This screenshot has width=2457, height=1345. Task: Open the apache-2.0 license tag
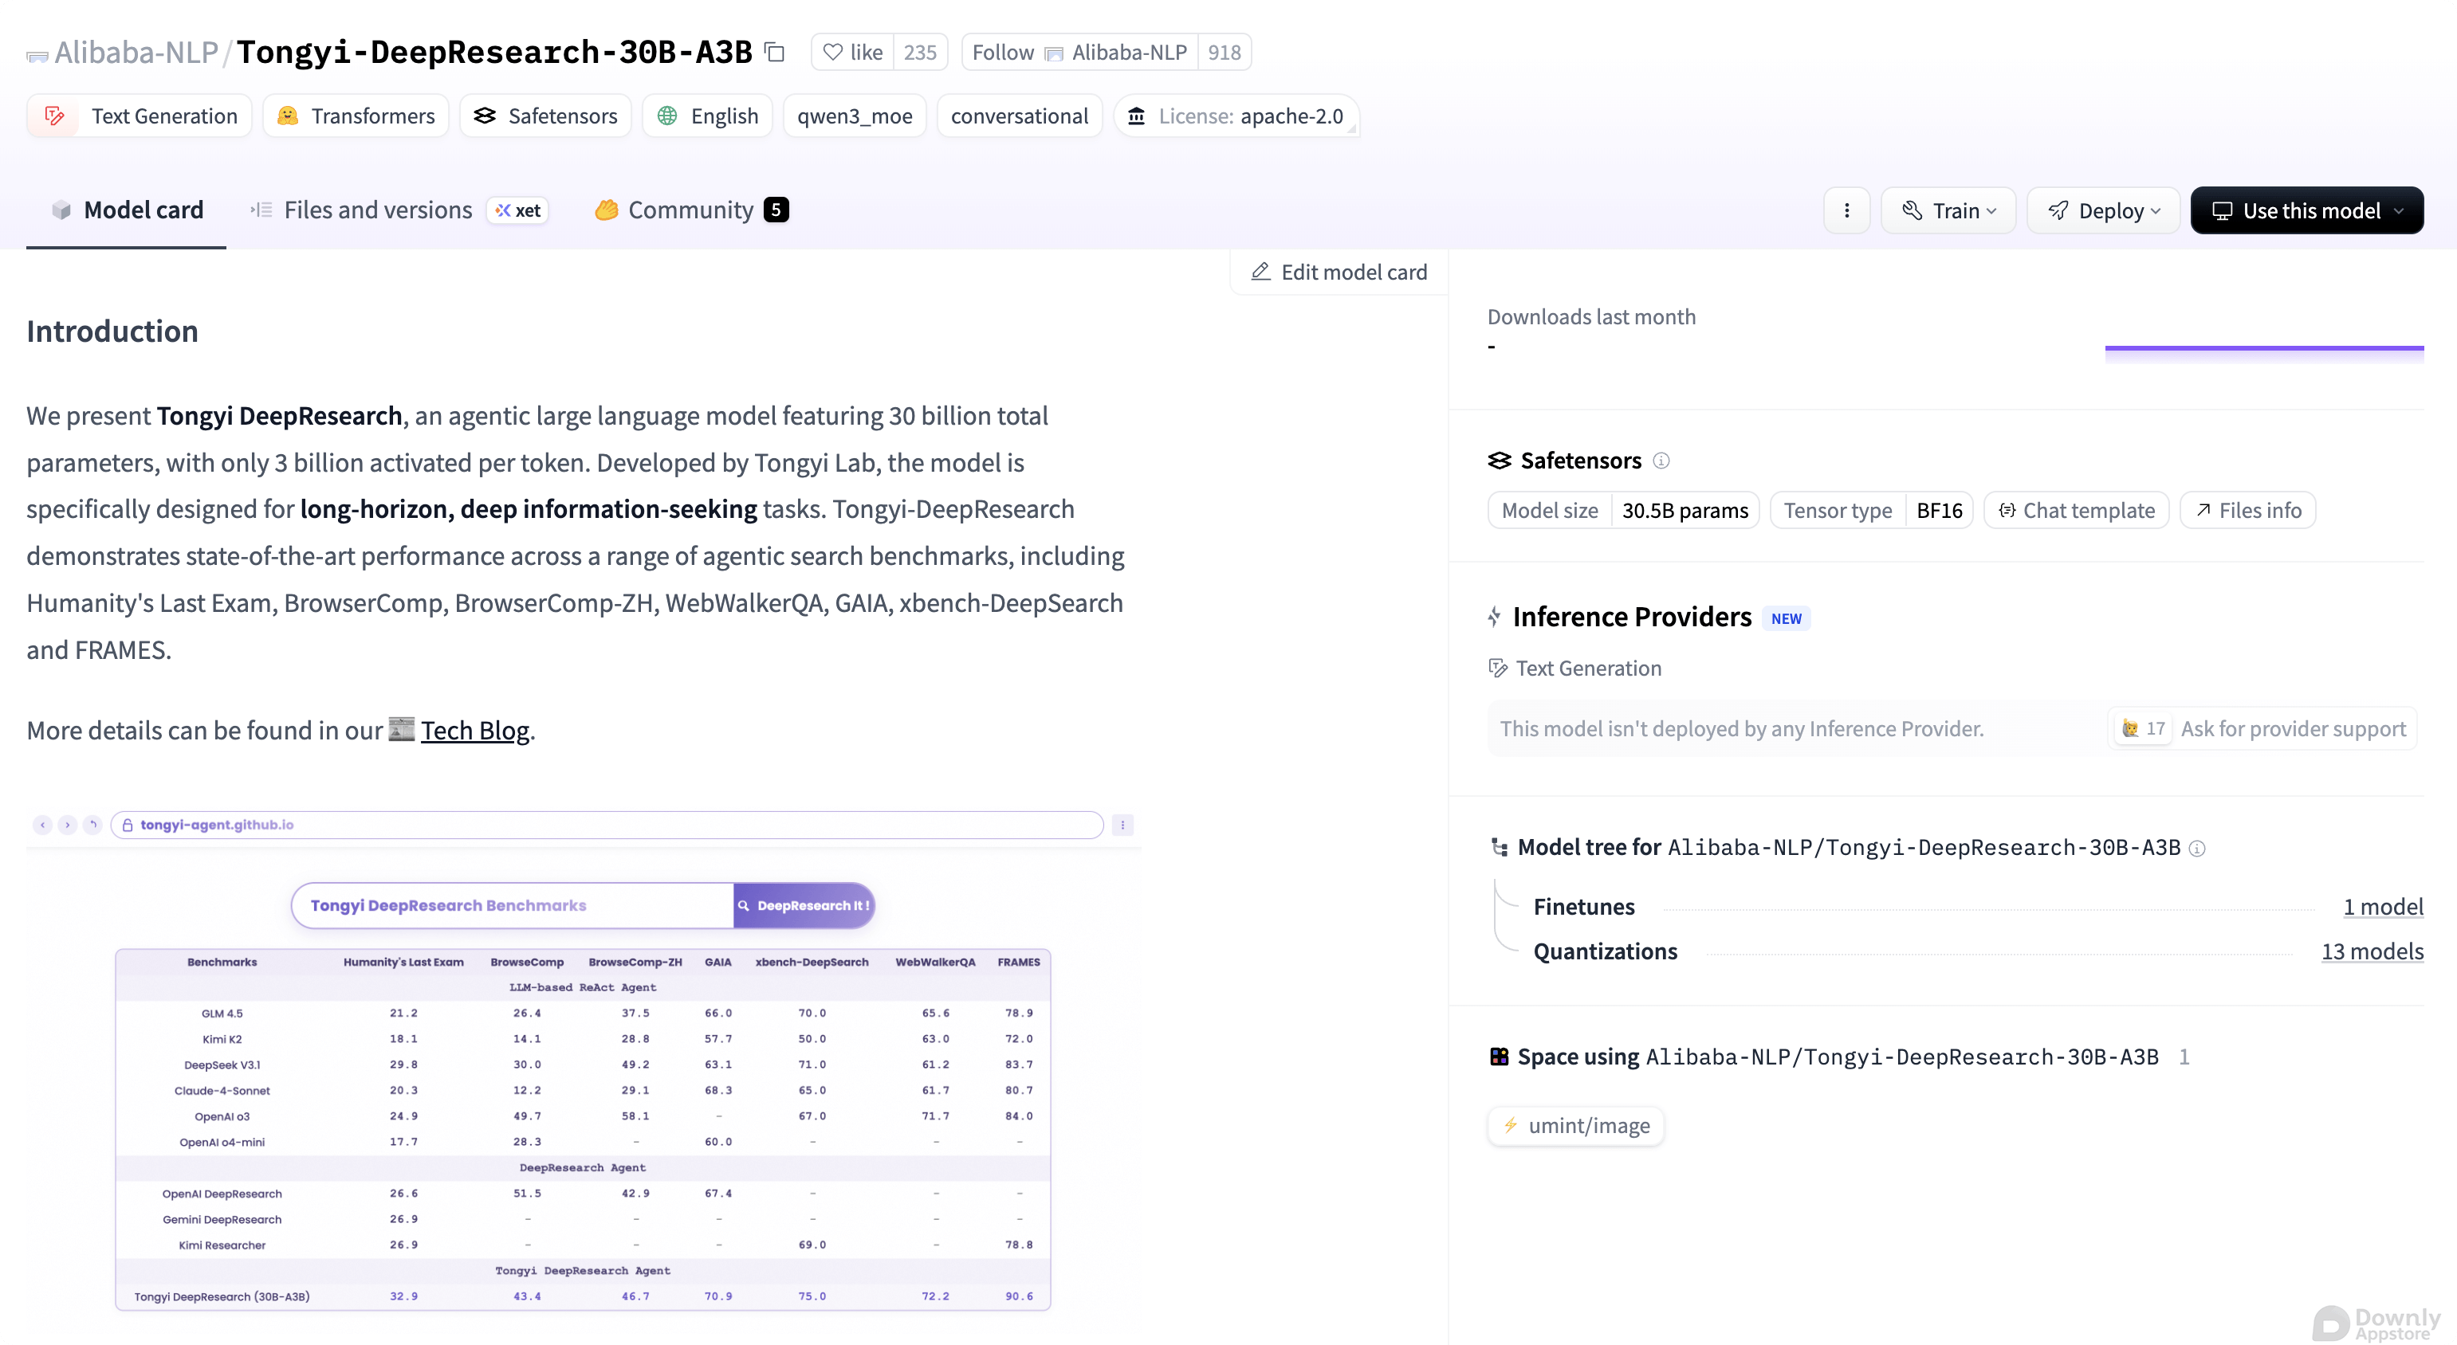click(x=1236, y=116)
